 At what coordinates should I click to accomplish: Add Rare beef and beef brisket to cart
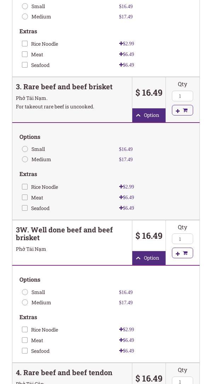click(x=182, y=111)
